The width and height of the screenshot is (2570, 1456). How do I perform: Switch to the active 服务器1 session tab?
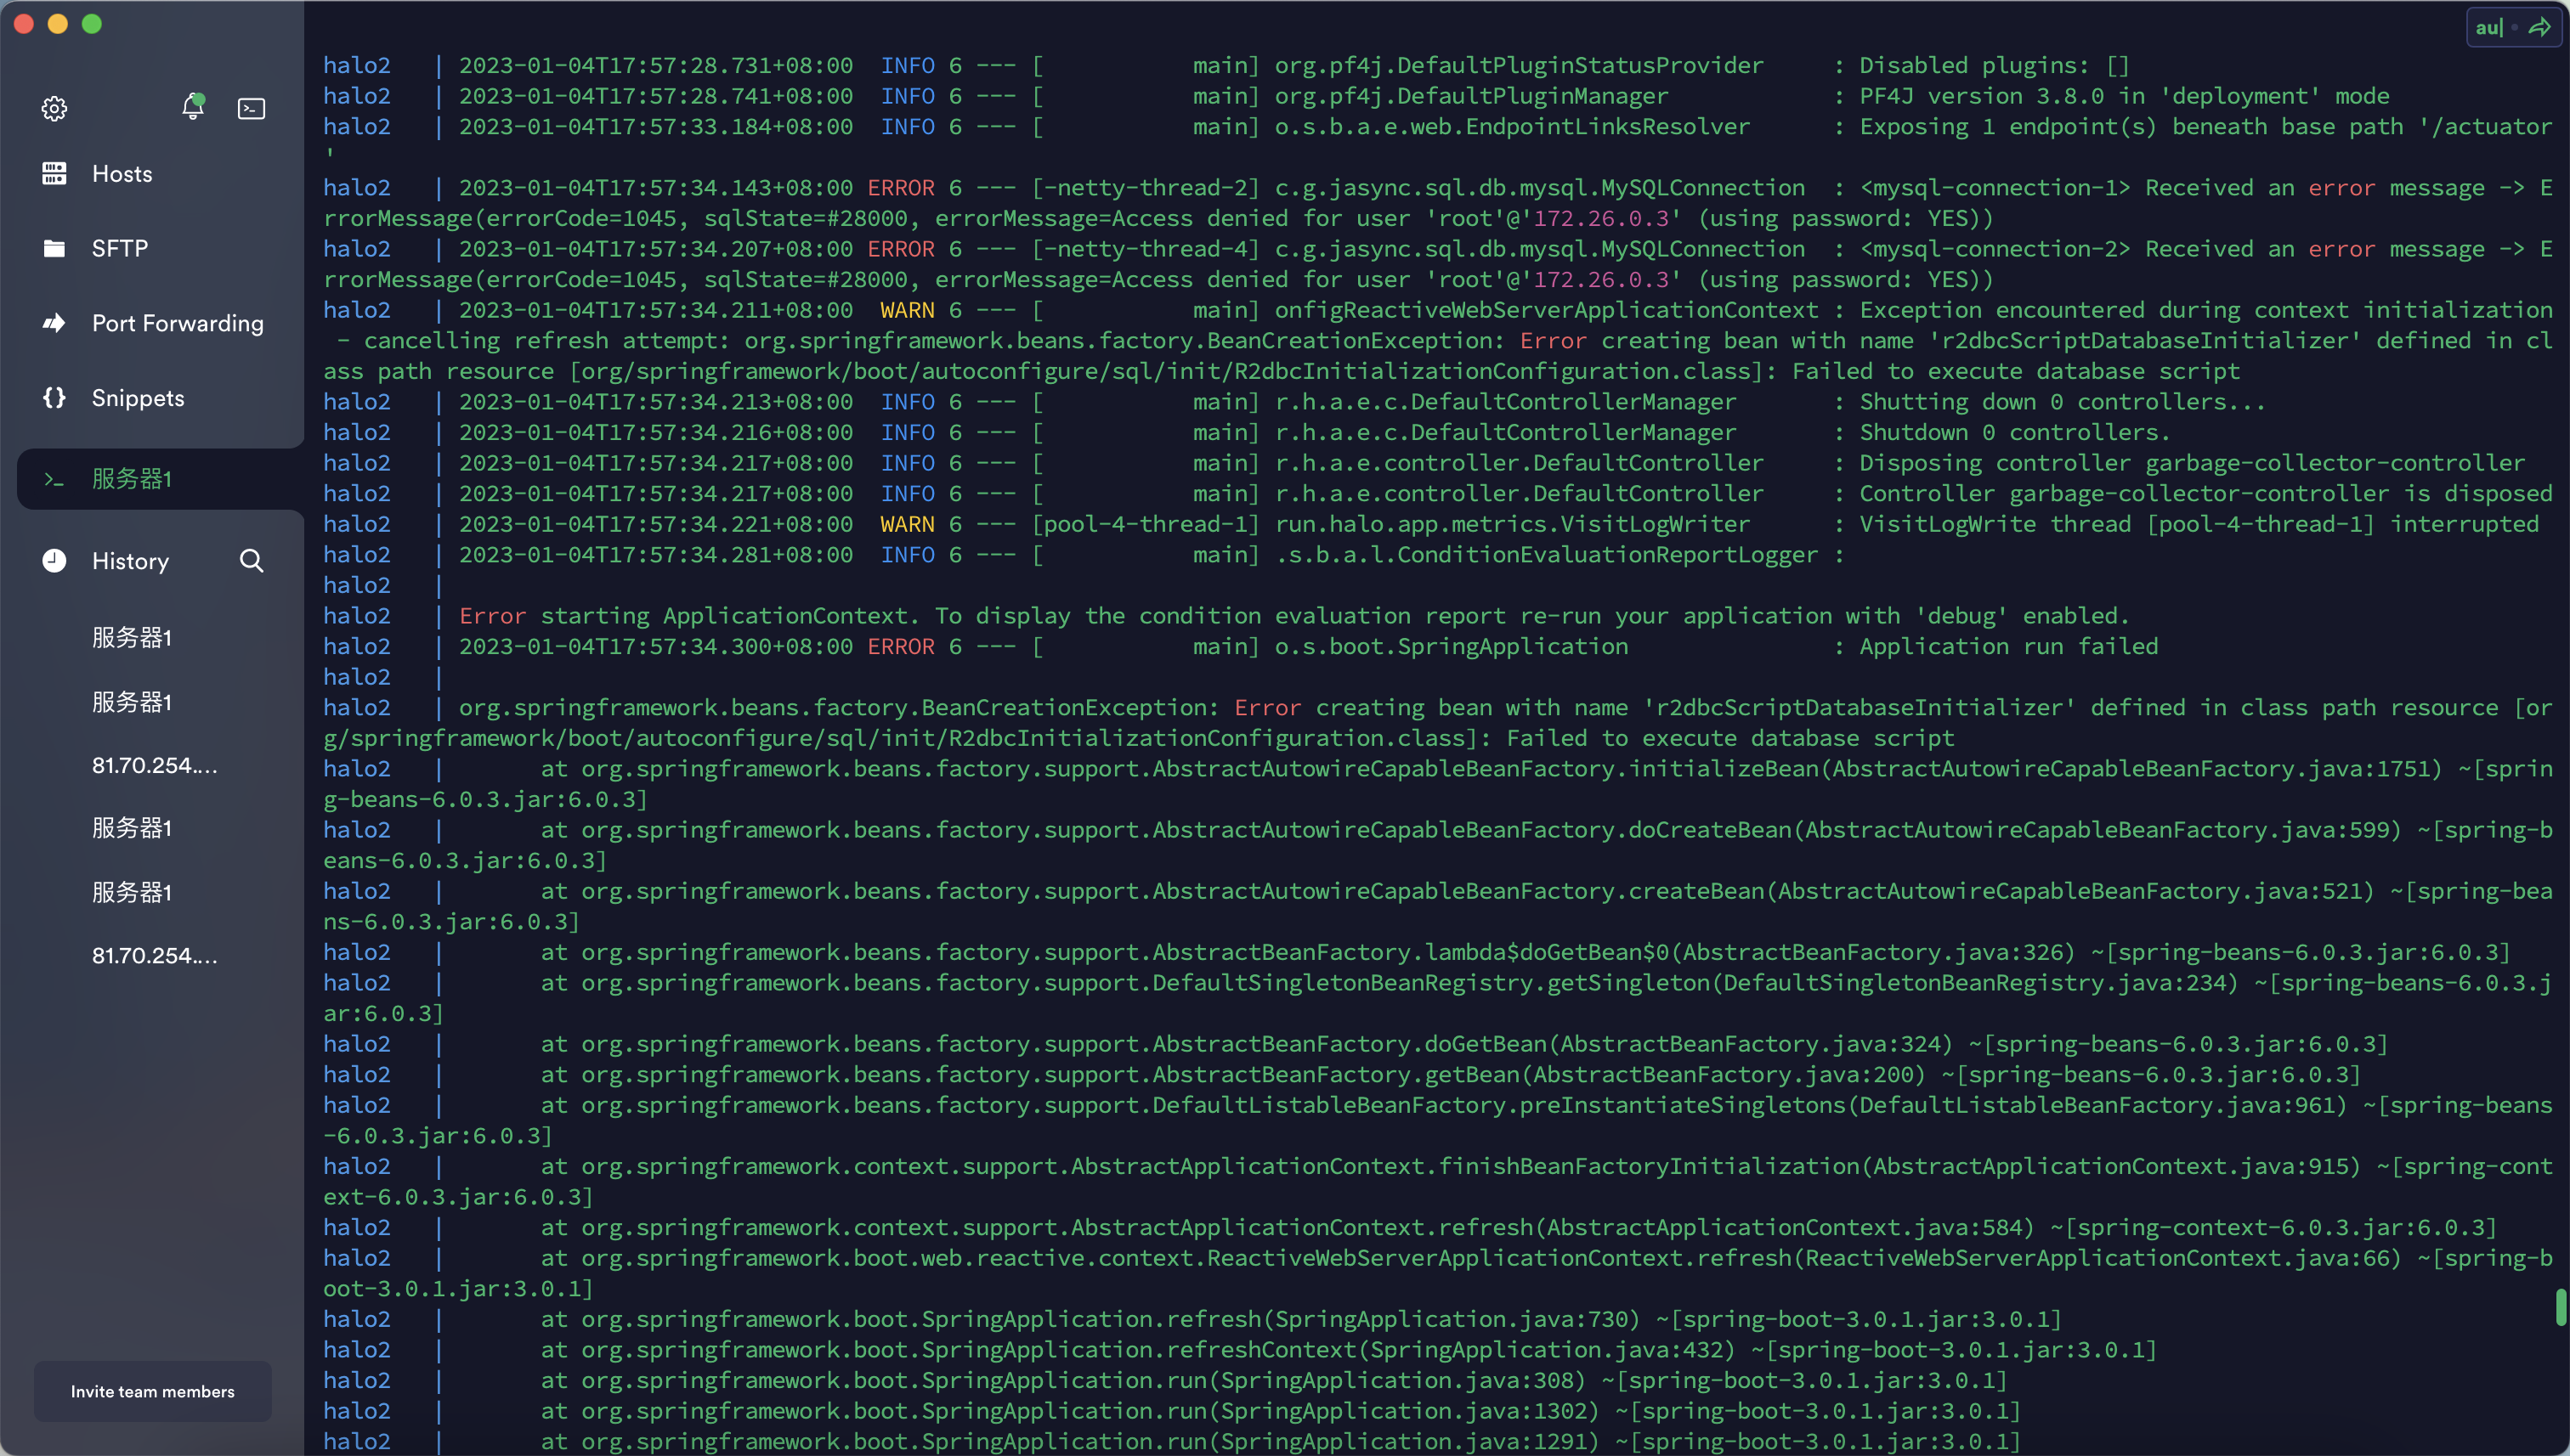point(131,479)
